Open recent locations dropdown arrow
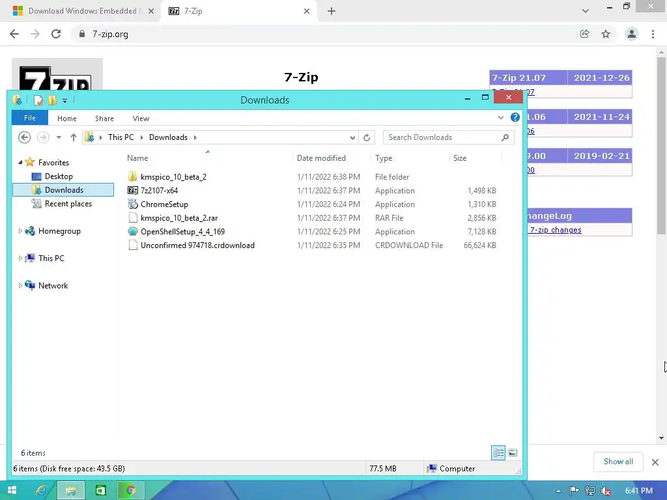This screenshot has width=667, height=500. 59,137
